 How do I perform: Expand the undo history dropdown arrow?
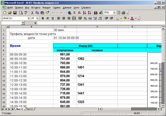tap(57, 13)
